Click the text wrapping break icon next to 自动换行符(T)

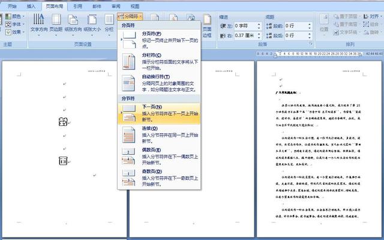(128, 83)
